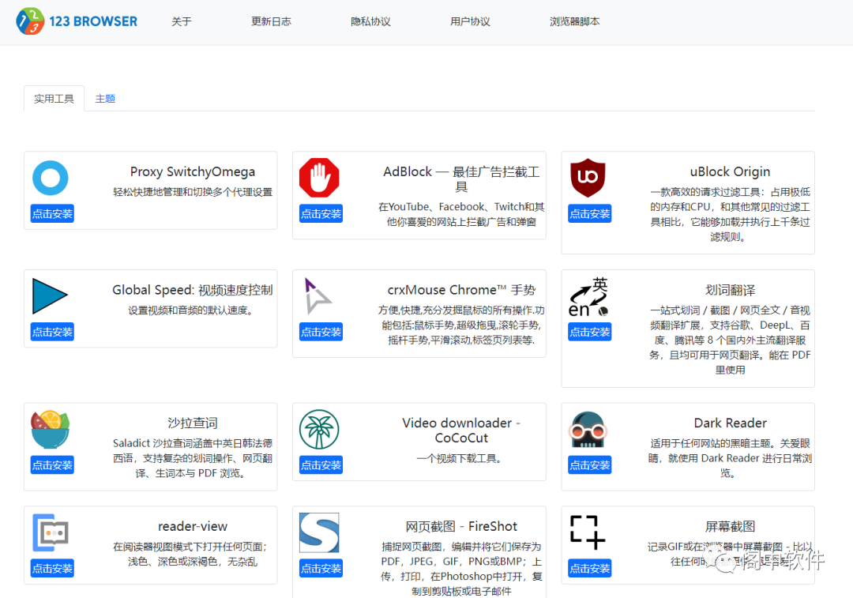853x598 pixels.
Task: Click the Proxy SwitchyOmega blue ring icon
Action: [x=50, y=178]
